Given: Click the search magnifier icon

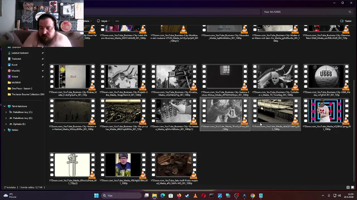Looking at the screenshot, I should point(350,12).
